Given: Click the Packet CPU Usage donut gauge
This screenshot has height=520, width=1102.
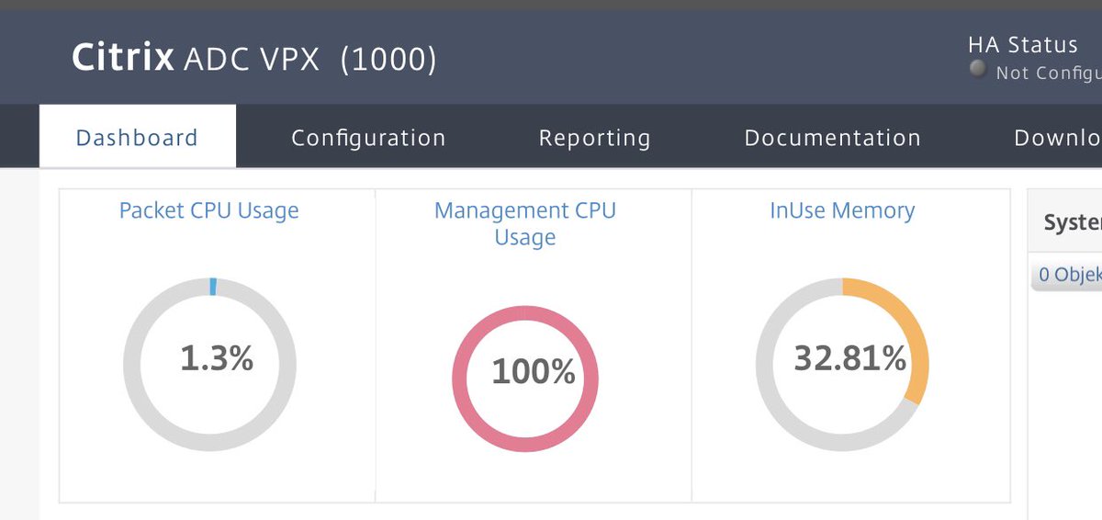Looking at the screenshot, I should click(210, 364).
